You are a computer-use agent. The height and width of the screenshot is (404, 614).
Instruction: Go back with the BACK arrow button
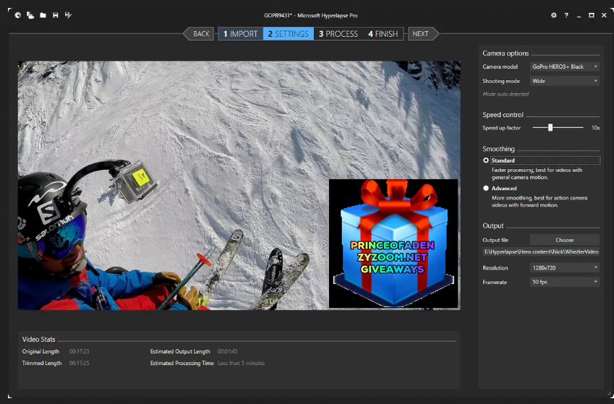[x=199, y=34]
